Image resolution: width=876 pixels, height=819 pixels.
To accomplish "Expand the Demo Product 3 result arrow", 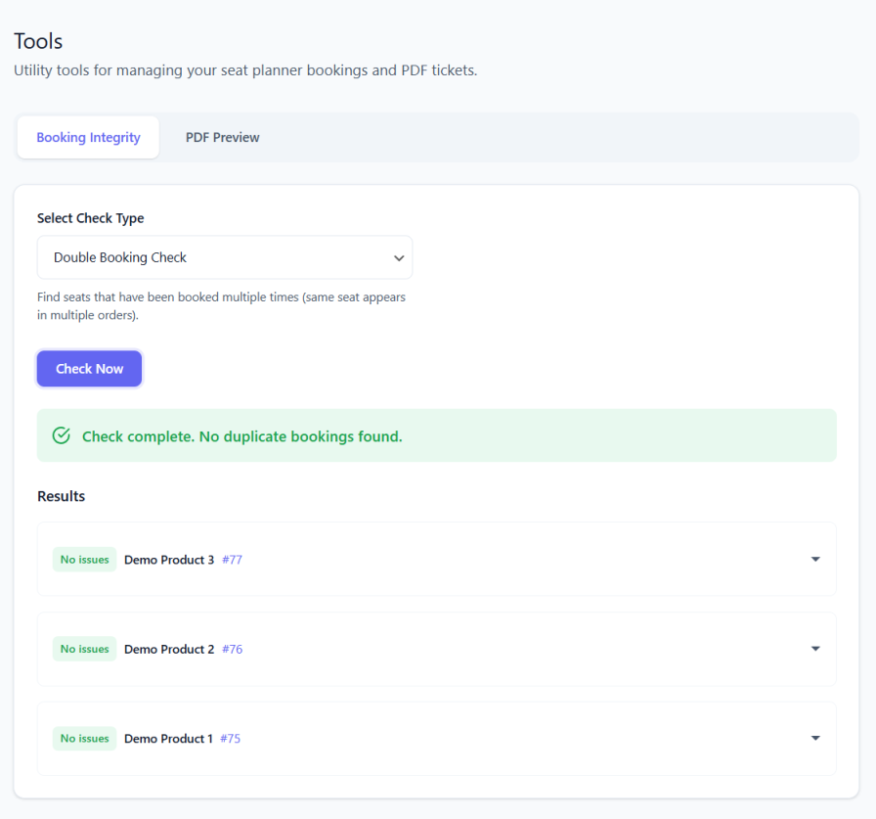I will point(815,560).
